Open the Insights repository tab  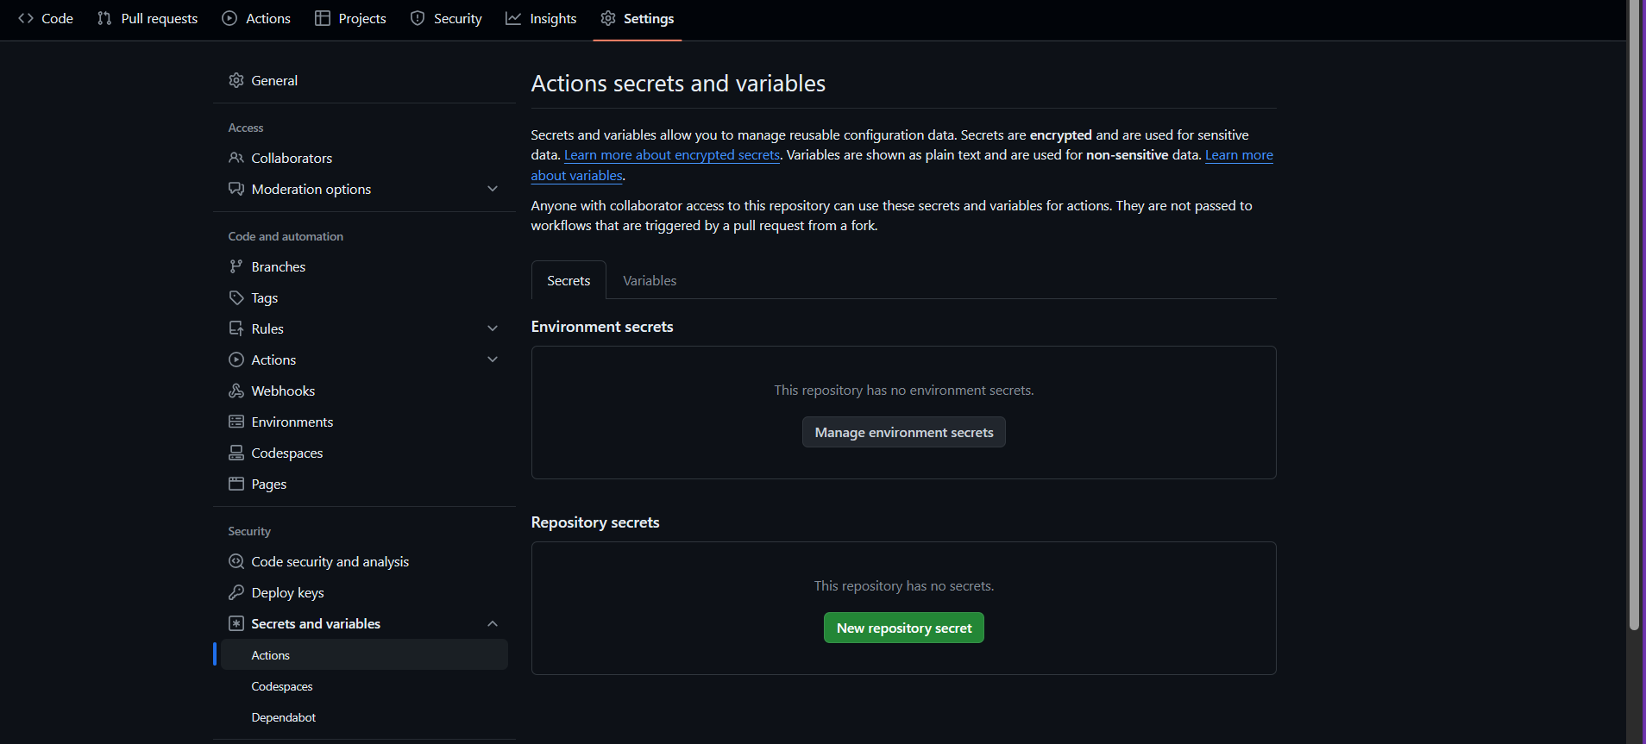(541, 19)
